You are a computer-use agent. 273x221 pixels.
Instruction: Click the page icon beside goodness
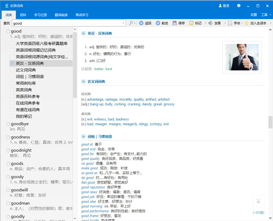[x=8, y=137]
